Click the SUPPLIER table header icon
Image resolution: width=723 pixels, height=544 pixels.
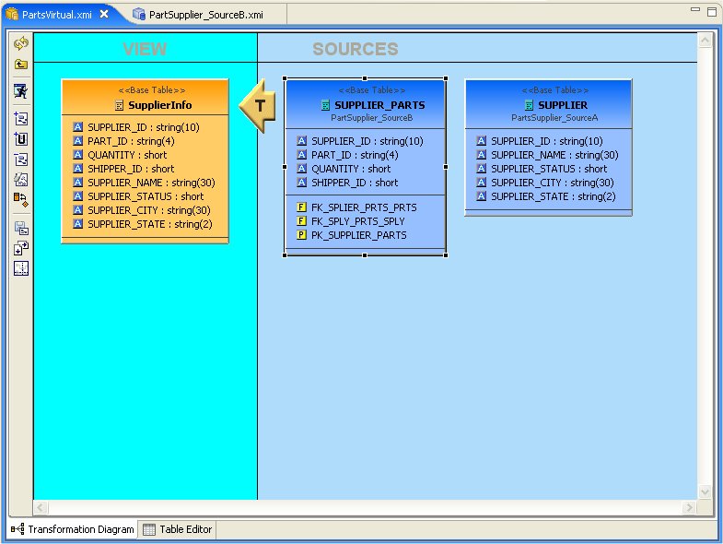click(x=529, y=105)
